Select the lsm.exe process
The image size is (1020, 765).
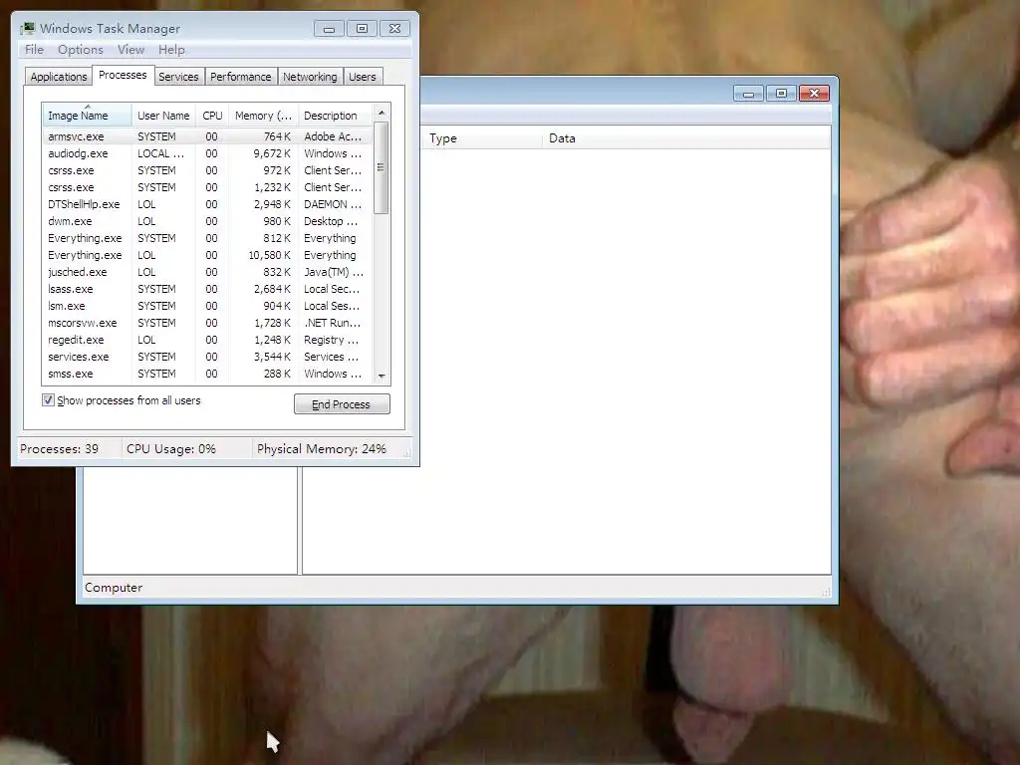208,306
